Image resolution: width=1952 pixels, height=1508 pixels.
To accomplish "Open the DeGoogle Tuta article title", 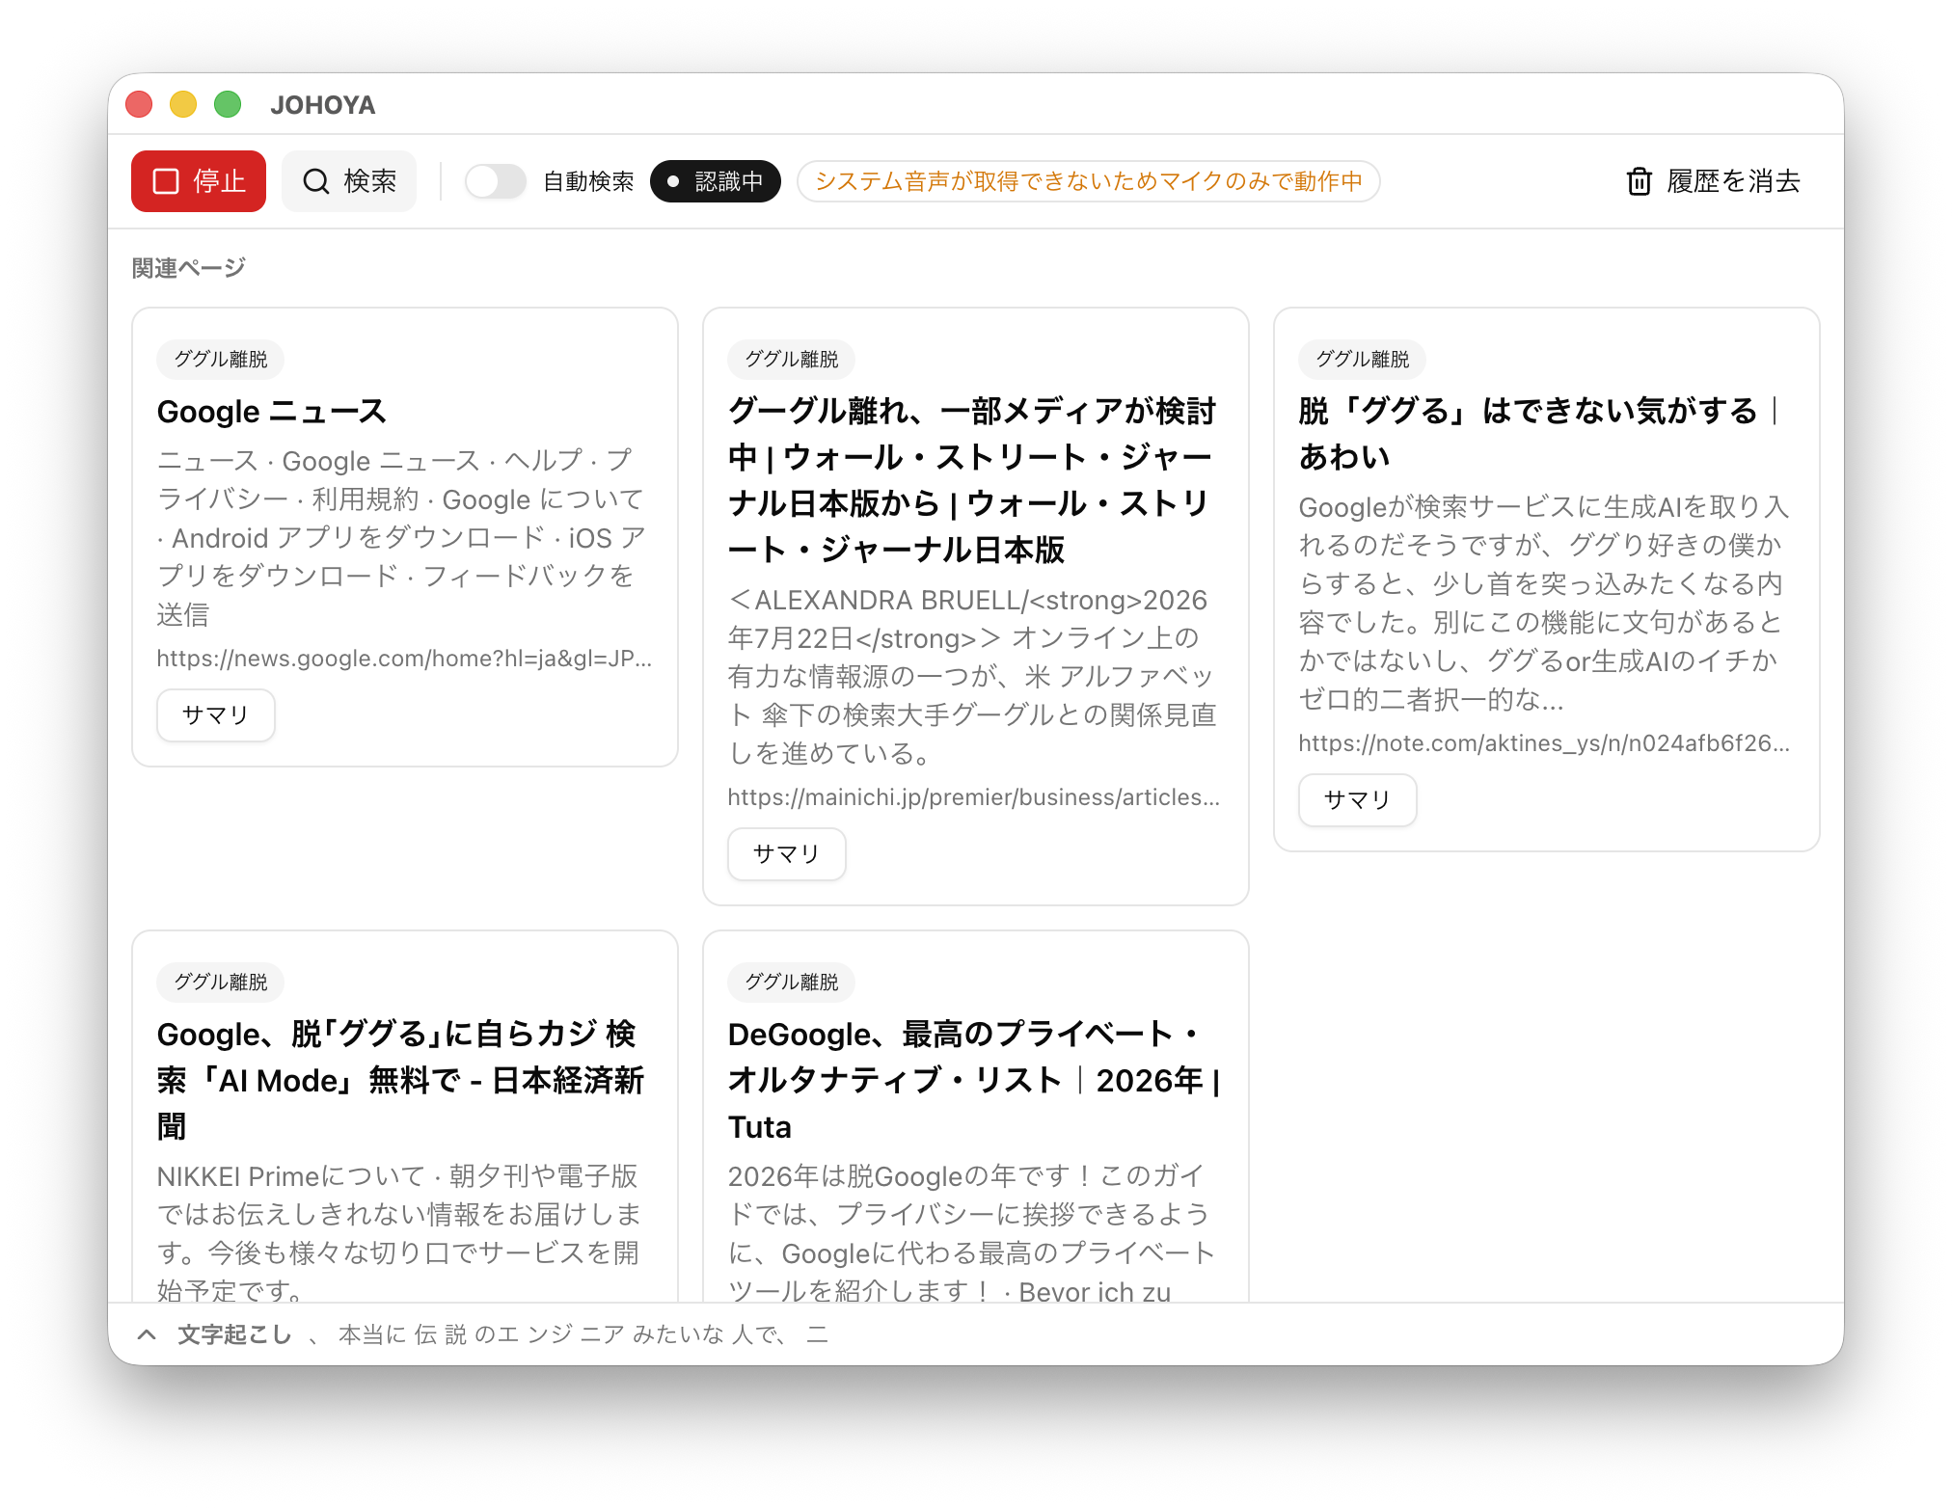I will pyautogui.click(x=974, y=1080).
